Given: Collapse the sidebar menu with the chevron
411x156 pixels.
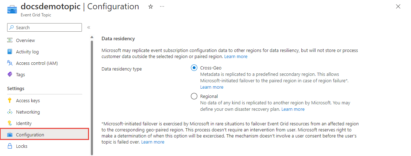Looking at the screenshot, I should point(89,27).
